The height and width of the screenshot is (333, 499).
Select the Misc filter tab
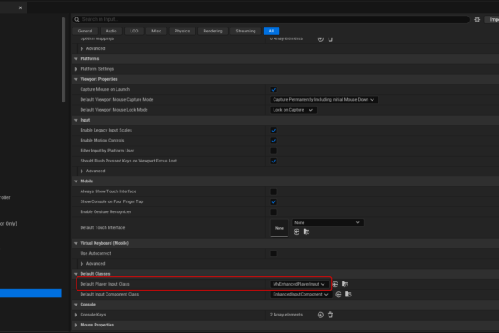click(x=156, y=32)
